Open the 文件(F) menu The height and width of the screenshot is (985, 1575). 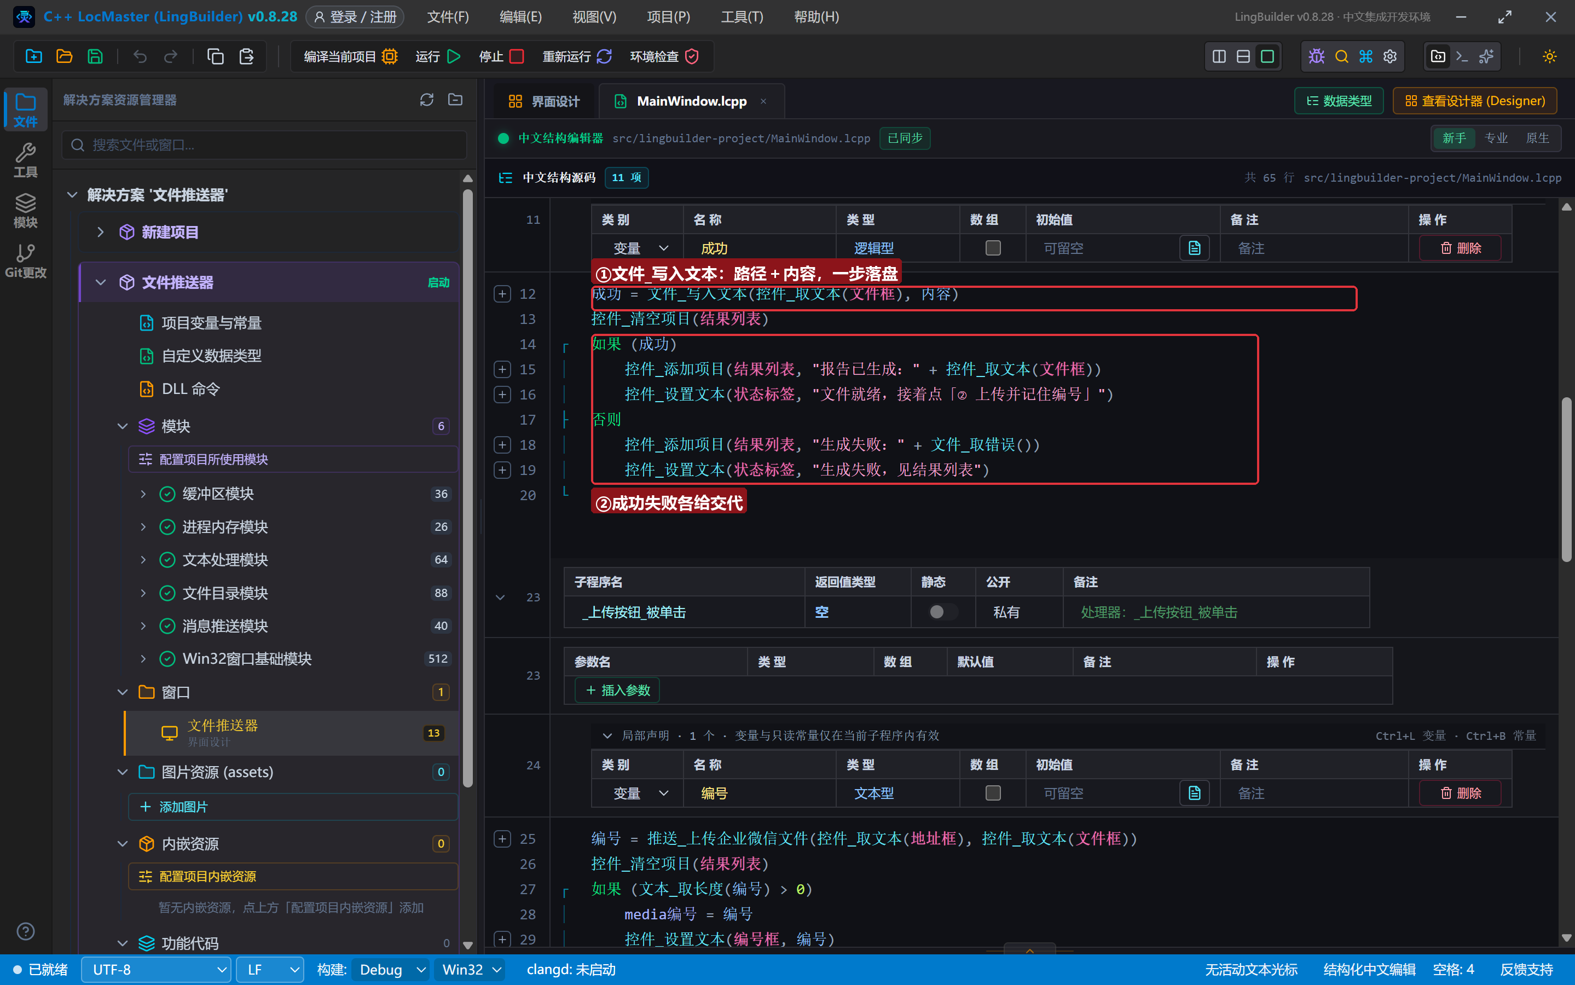(x=448, y=17)
